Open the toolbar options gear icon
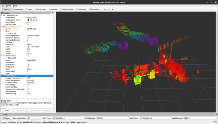The width and height of the screenshot is (218, 124). click(x=113, y=9)
